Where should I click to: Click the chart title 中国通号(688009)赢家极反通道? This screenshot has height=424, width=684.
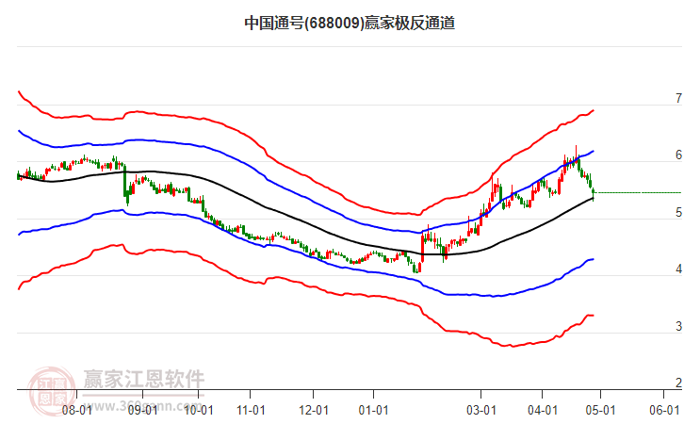pos(350,24)
